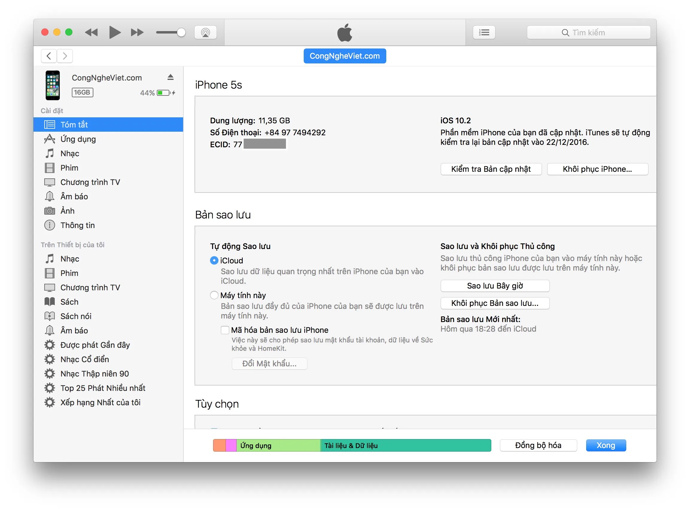Screen dimensions: 690x510
Task: Click the back navigation arrow
Action: pos(49,56)
